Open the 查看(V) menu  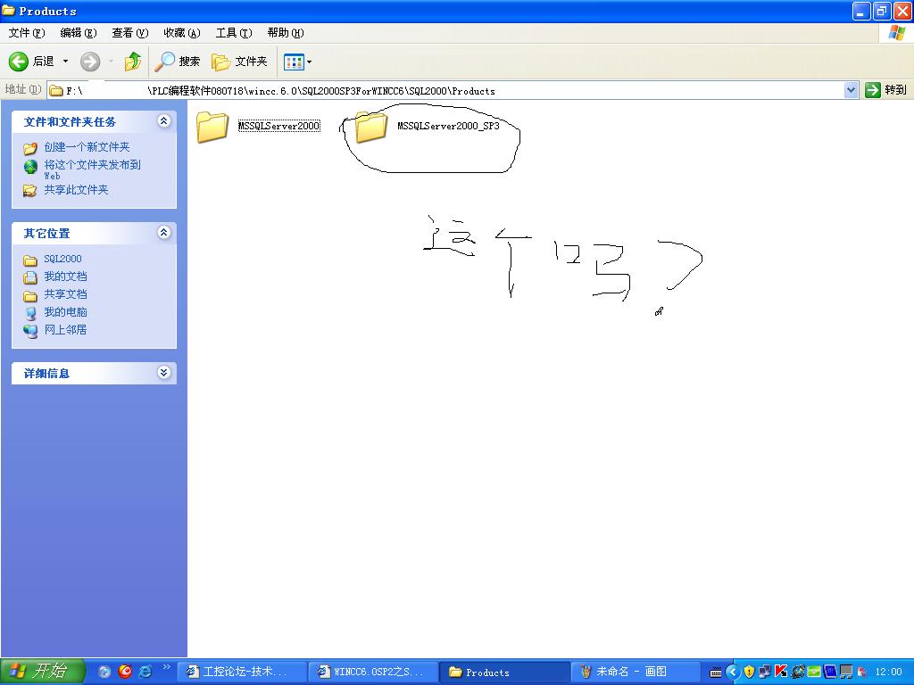point(130,33)
